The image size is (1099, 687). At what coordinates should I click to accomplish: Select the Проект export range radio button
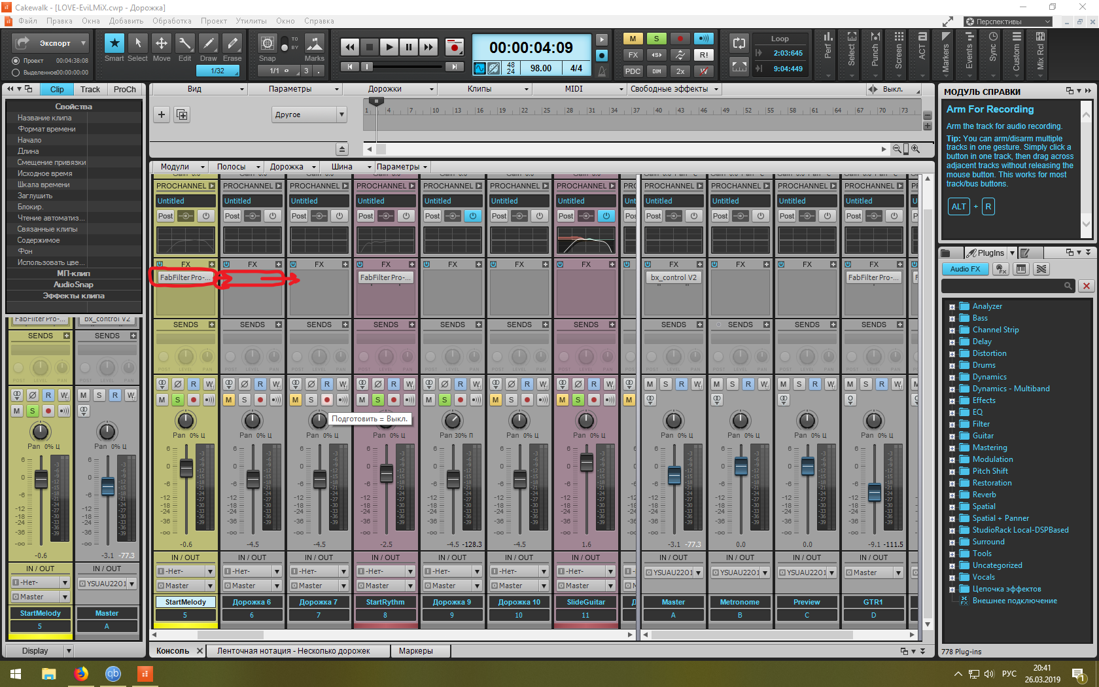coord(16,61)
